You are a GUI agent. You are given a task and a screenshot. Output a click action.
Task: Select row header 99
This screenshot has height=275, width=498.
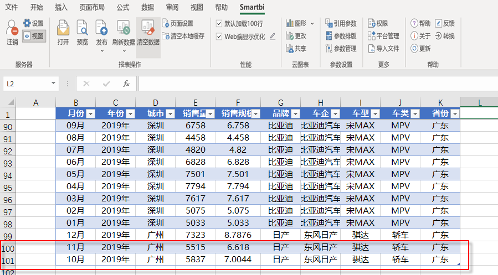click(x=8, y=236)
